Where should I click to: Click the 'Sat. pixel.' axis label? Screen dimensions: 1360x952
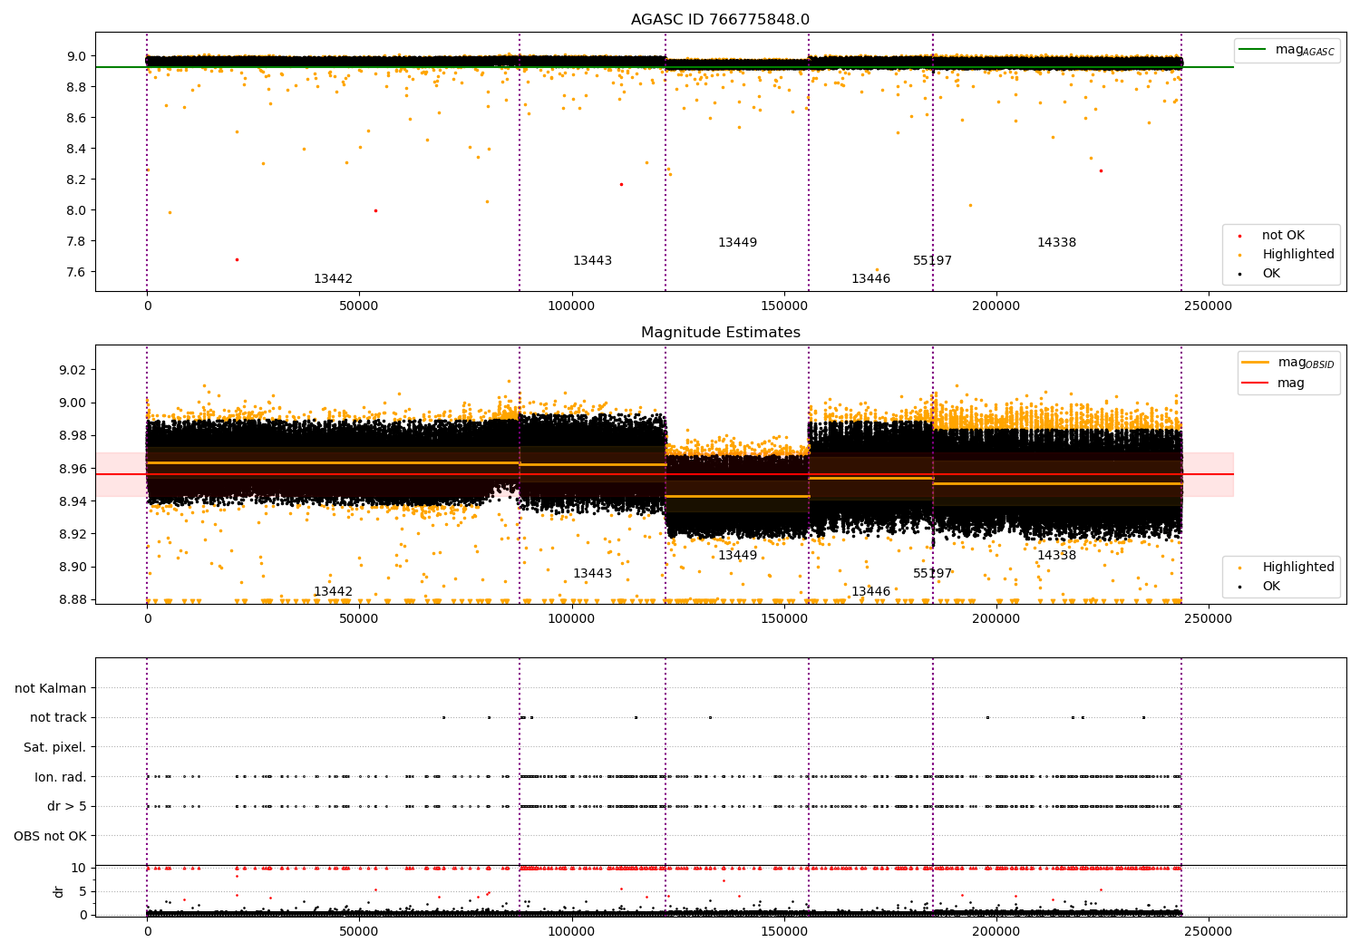click(55, 747)
